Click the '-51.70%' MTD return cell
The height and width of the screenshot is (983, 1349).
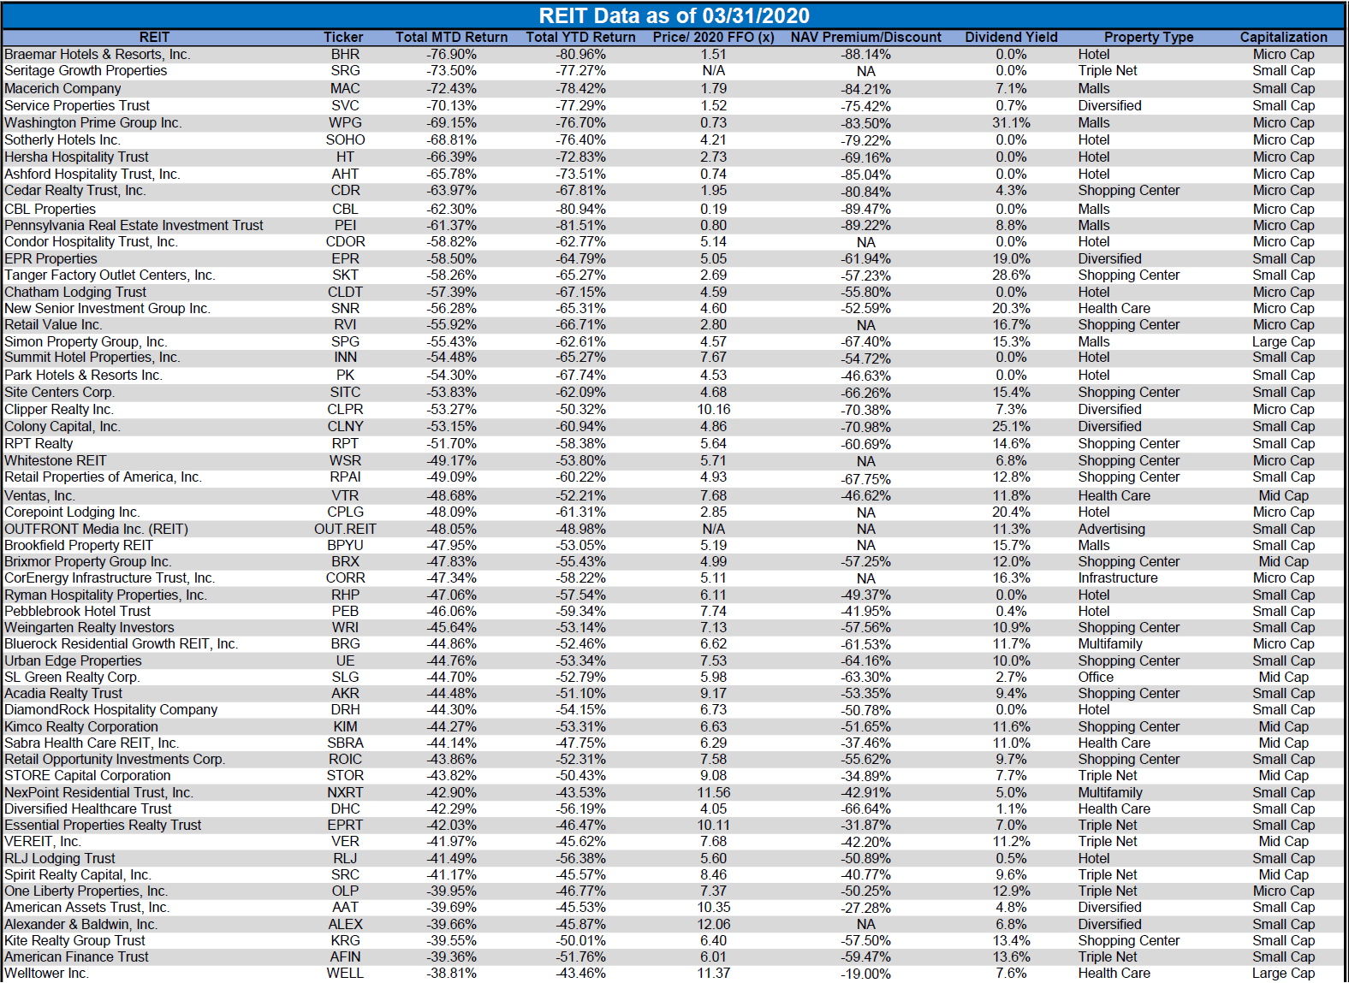451,444
